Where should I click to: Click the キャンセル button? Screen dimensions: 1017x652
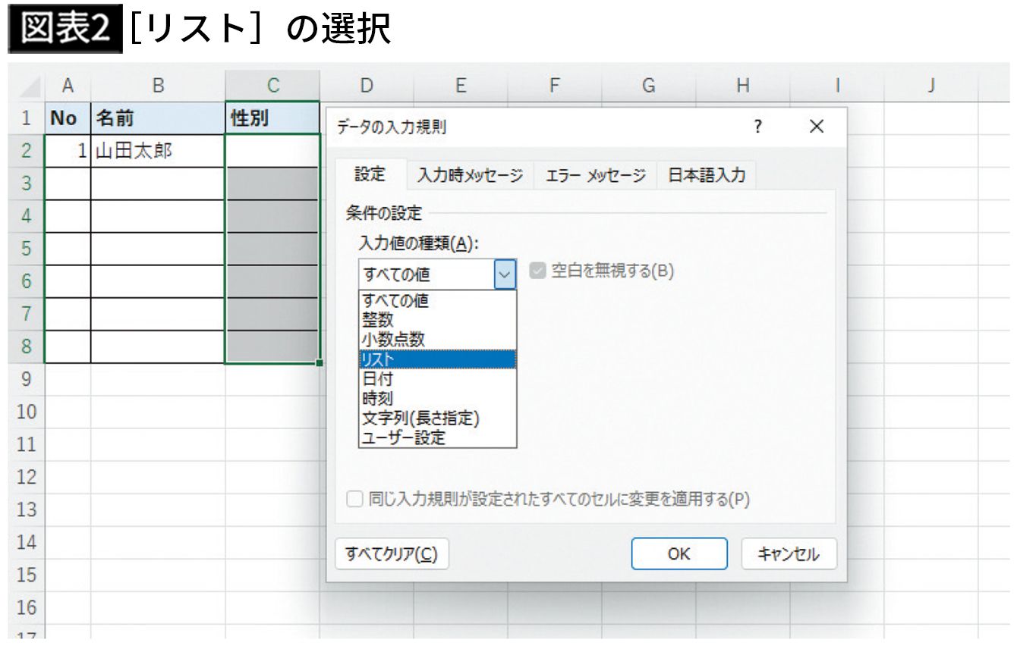click(789, 554)
